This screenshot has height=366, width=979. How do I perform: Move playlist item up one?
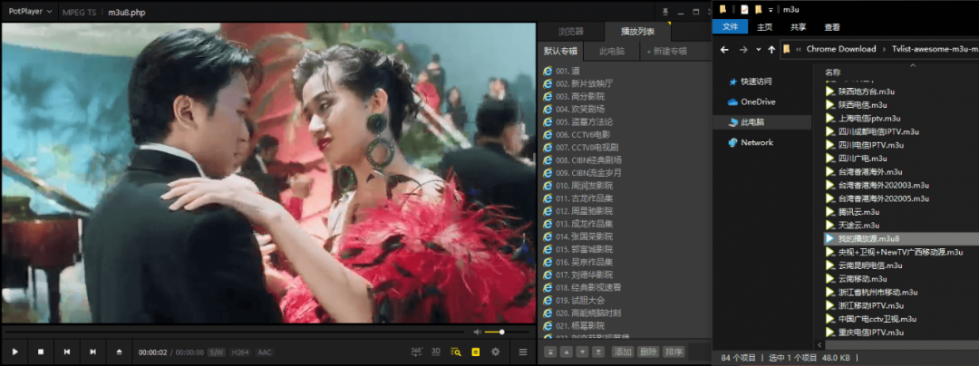coord(566,352)
